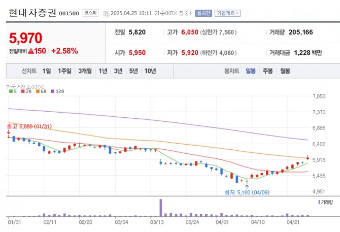Click the purple 120-day moving average swatch
The width and height of the screenshot is (340, 232).
(53, 91)
